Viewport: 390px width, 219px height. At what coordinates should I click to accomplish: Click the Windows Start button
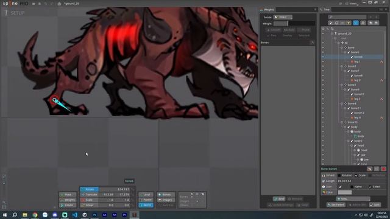pos(5,215)
